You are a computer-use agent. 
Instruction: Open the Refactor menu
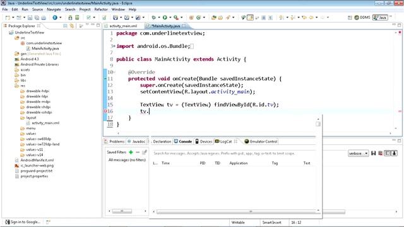pos(101,9)
